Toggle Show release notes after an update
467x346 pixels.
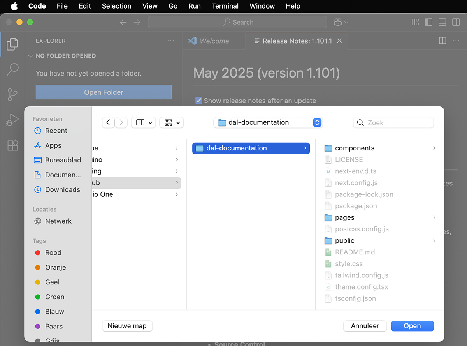pyautogui.click(x=199, y=101)
